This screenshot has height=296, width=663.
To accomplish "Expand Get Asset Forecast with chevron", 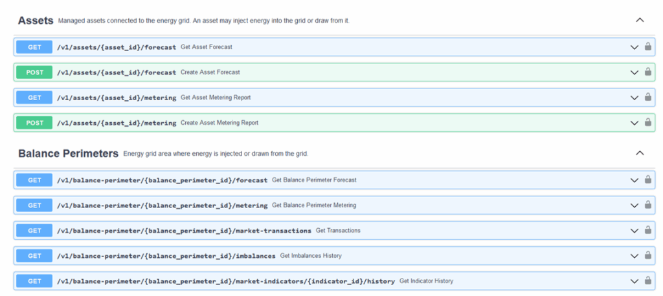I will (635, 47).
